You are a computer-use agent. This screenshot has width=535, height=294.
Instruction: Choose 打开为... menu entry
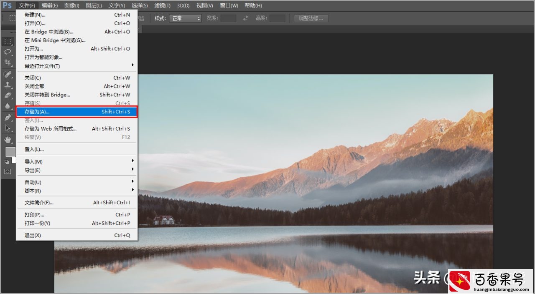tap(76, 49)
